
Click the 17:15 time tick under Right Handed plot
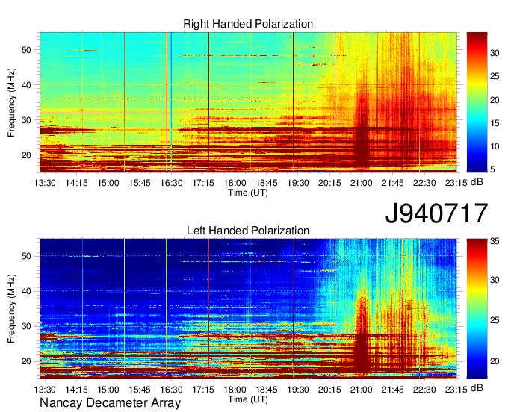[203, 183]
